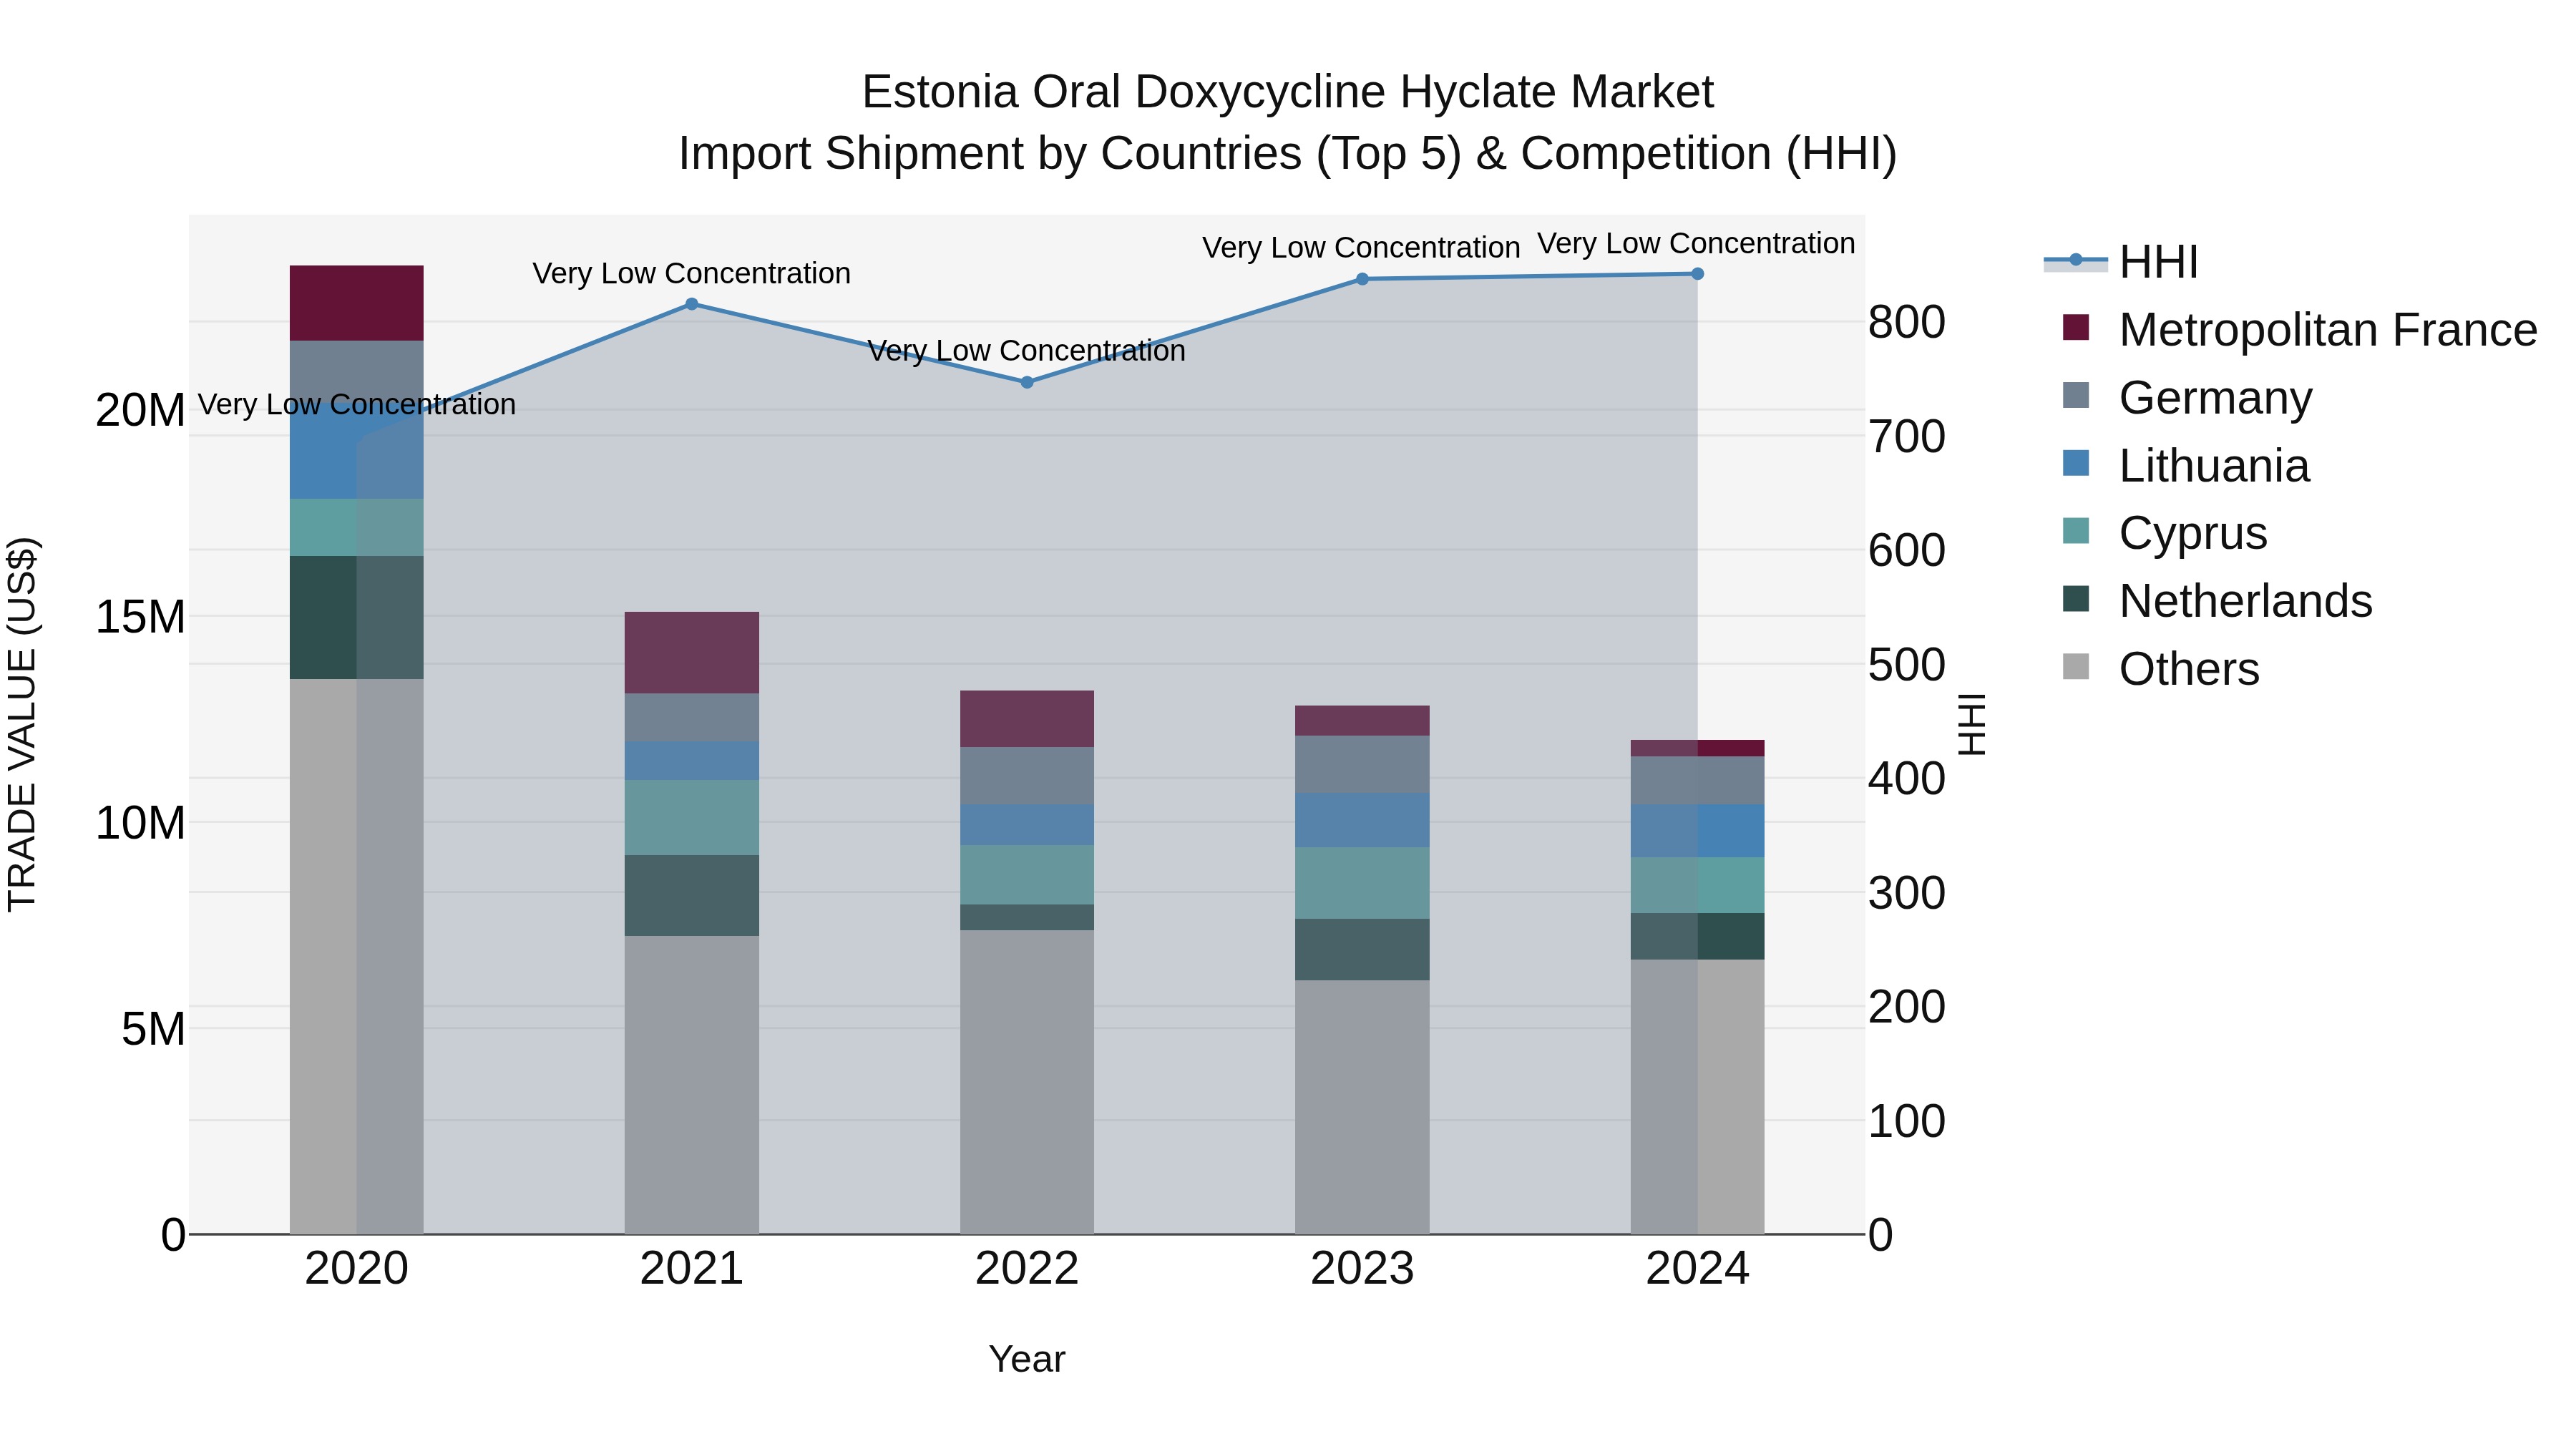Click the 800 HHI axis tick
Screen dimensions: 2576x1449
[x=1907, y=322]
